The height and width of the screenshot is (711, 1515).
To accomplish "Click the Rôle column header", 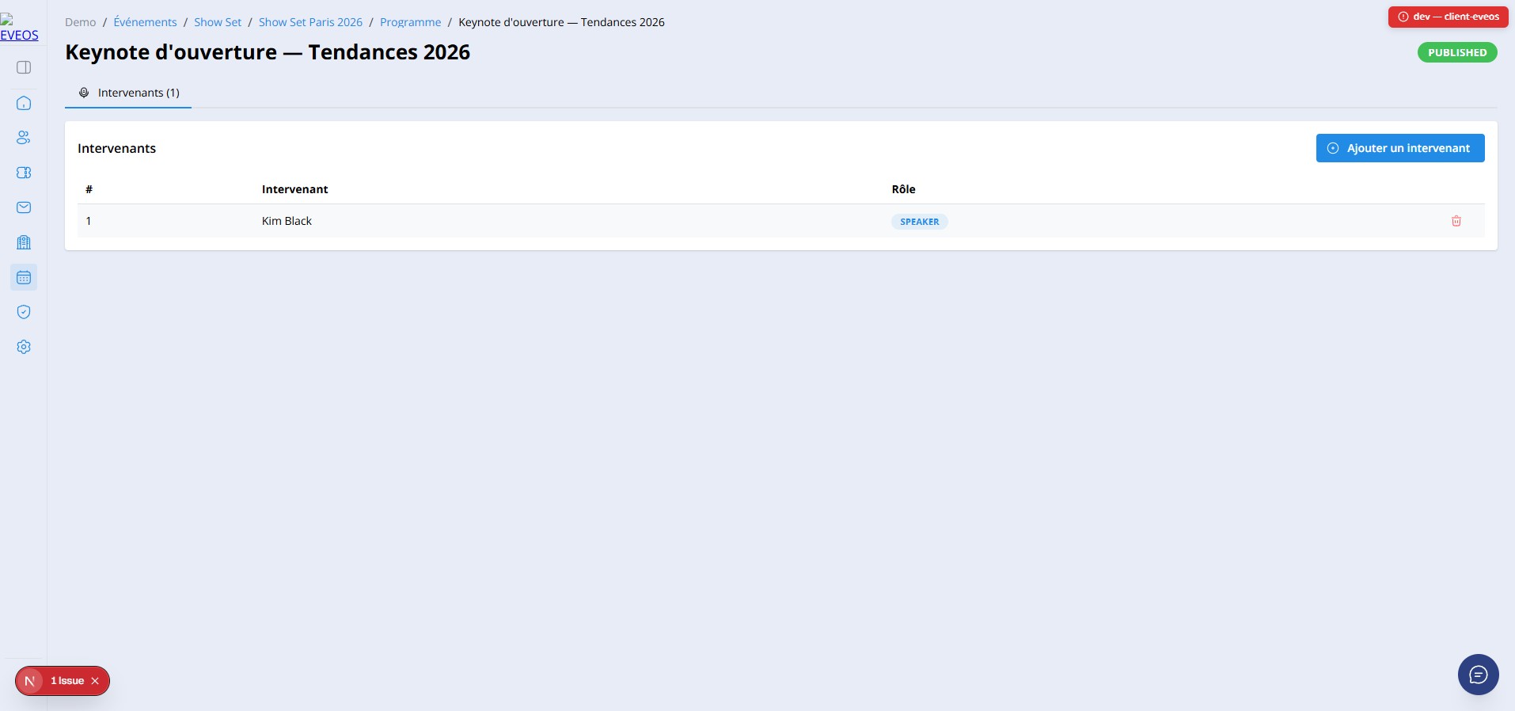I will (x=903, y=189).
